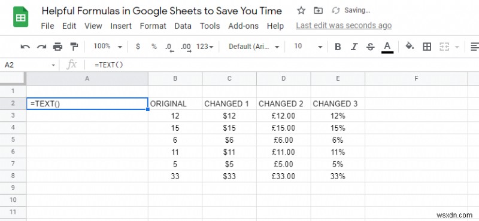Open the fill color bucket
Screen dimensions: 479x221
tap(410, 47)
